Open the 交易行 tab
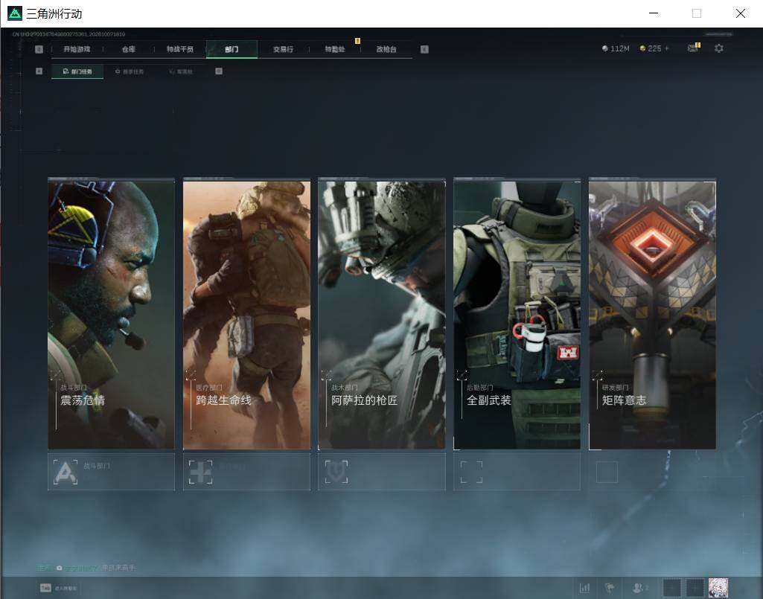Viewport: 763px width, 599px height. (283, 49)
